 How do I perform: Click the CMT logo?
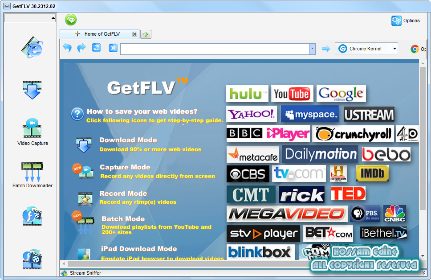(251, 194)
